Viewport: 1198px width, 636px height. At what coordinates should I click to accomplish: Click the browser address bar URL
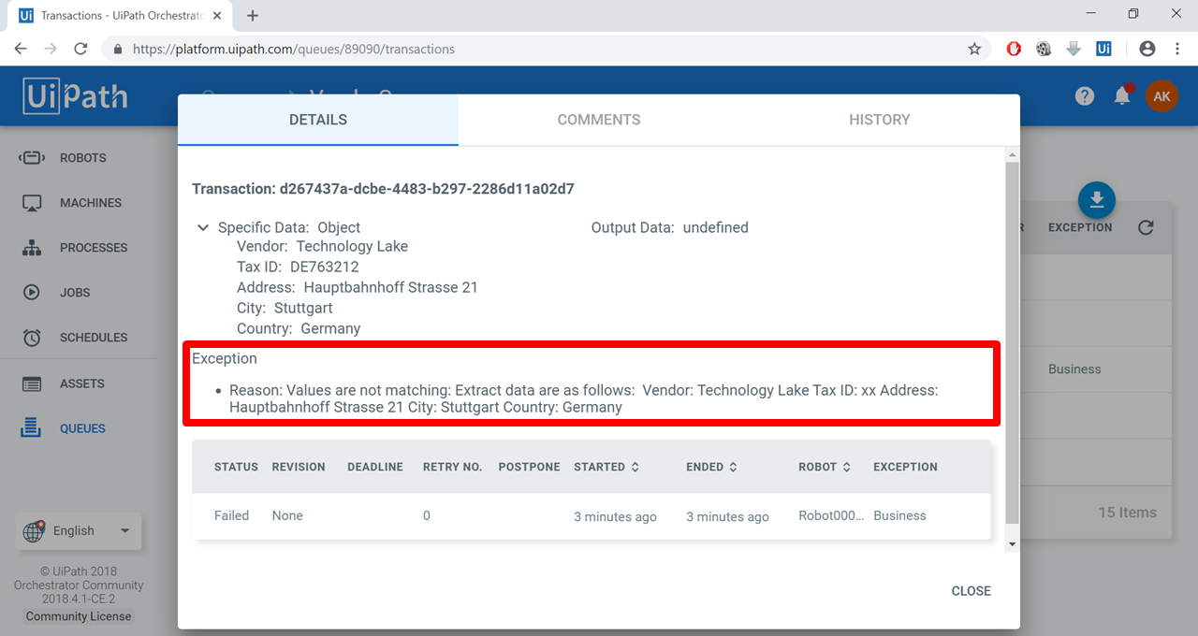click(294, 49)
